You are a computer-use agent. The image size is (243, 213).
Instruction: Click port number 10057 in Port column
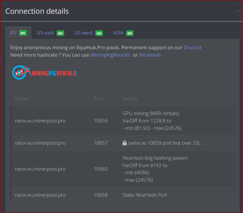point(101,143)
